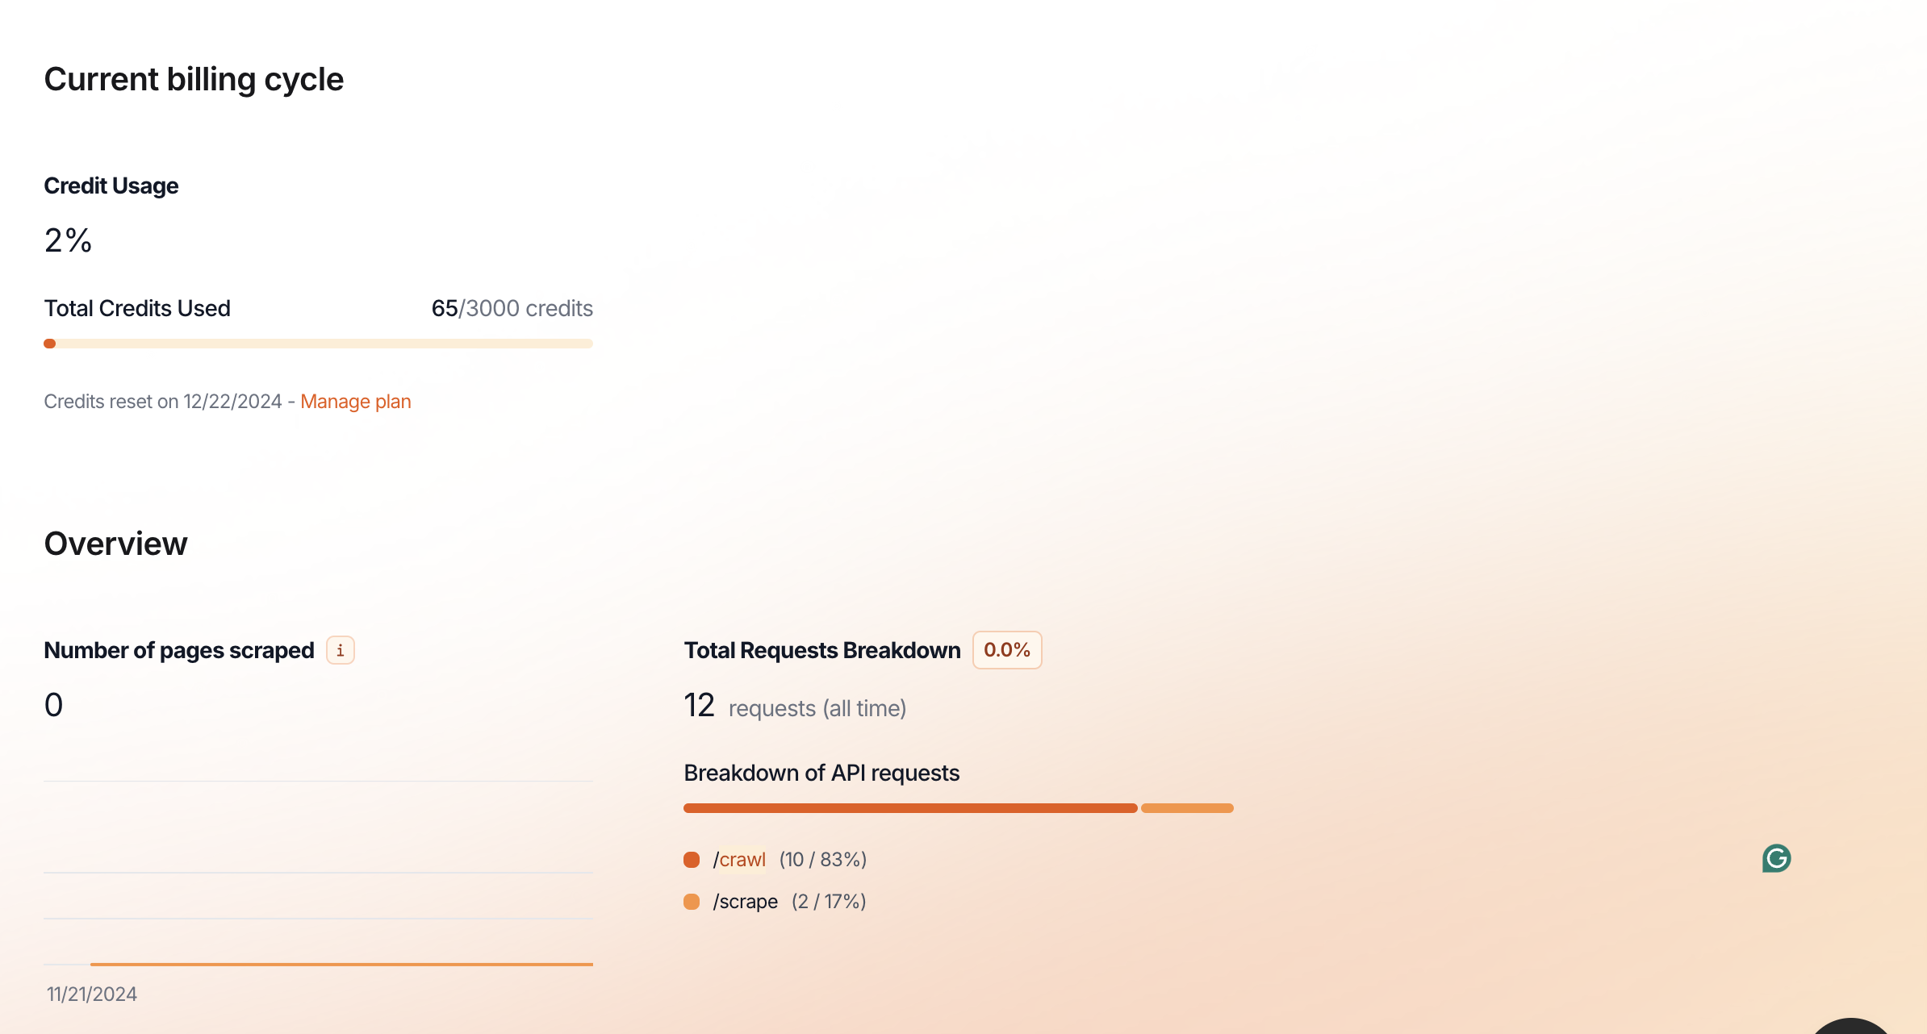Click the 11/21/2024 chart date label
Screen dimensions: 1927x1034
pyautogui.click(x=92, y=994)
